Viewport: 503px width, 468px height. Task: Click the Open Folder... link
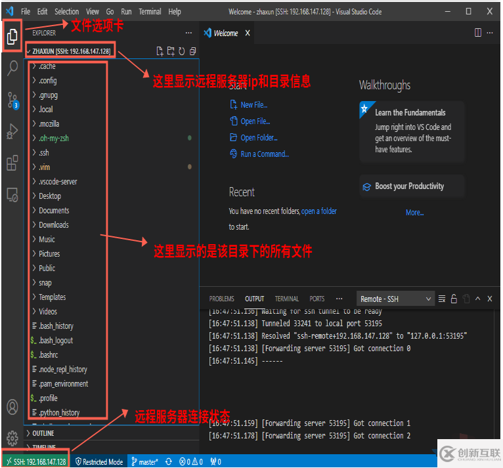pos(259,138)
